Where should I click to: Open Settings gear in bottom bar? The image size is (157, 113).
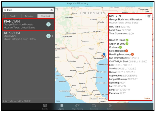[110, 106]
